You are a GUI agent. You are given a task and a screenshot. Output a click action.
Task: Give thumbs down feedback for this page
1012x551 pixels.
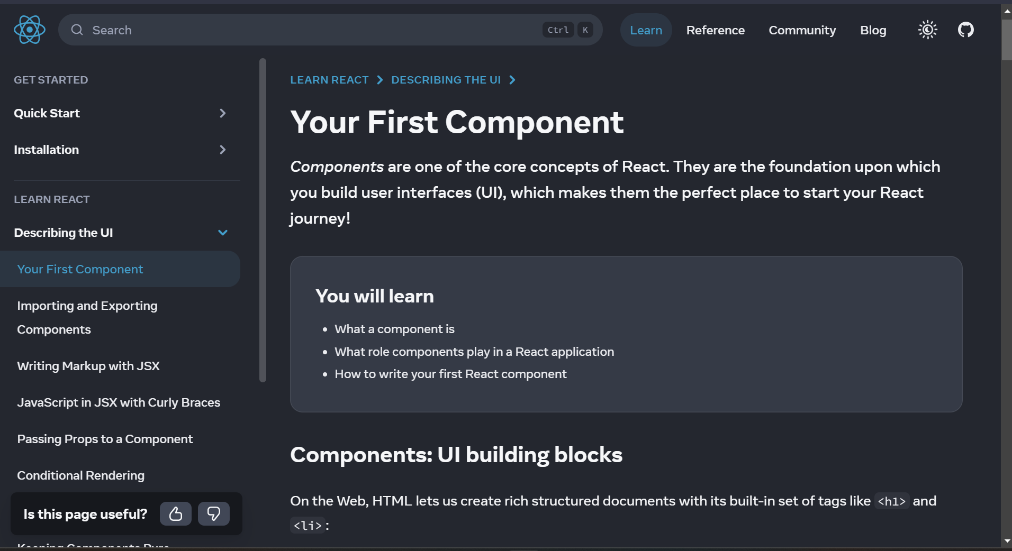click(x=213, y=513)
